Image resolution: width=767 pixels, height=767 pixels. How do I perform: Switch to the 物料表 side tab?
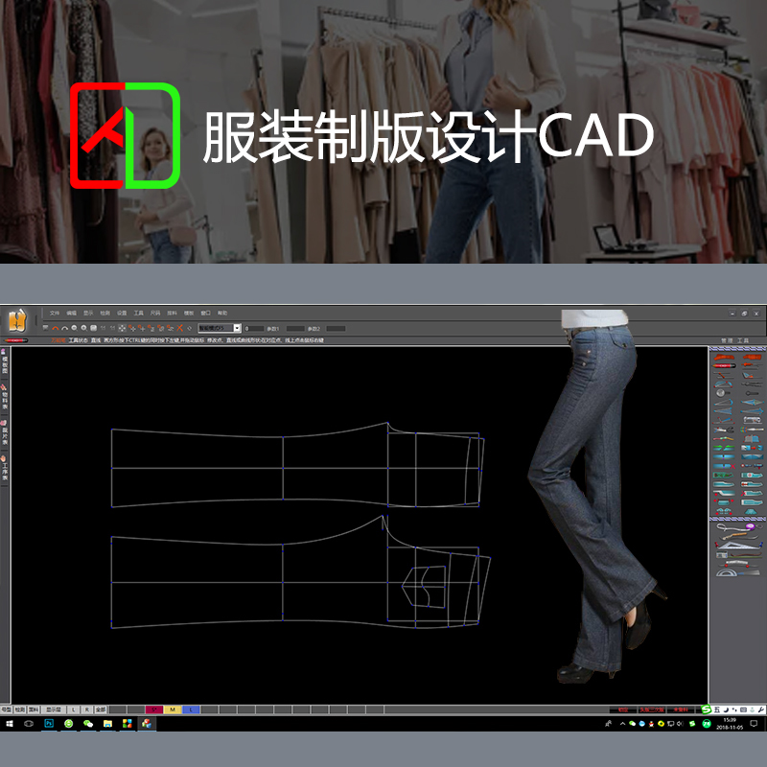pos(5,397)
